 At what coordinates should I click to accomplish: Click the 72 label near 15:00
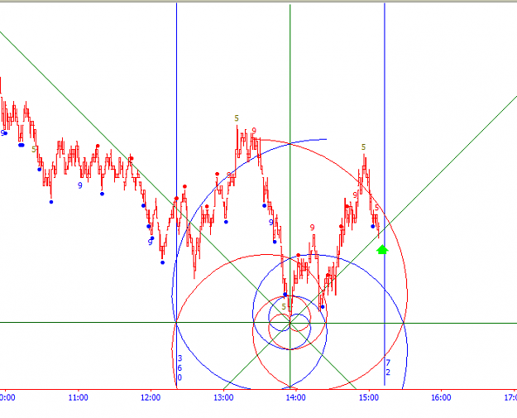point(388,368)
